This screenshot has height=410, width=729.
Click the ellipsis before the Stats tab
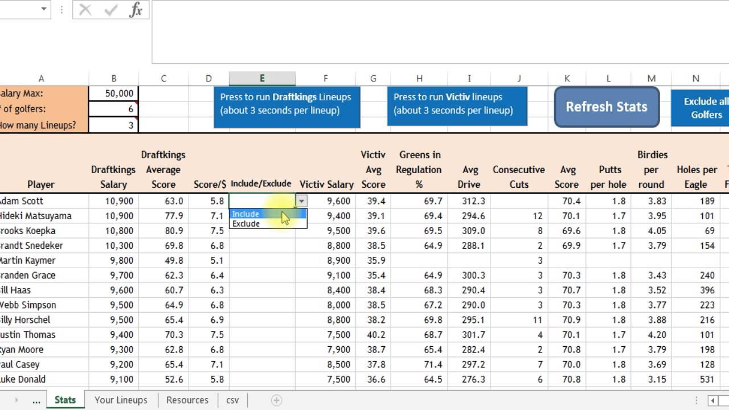pyautogui.click(x=36, y=400)
